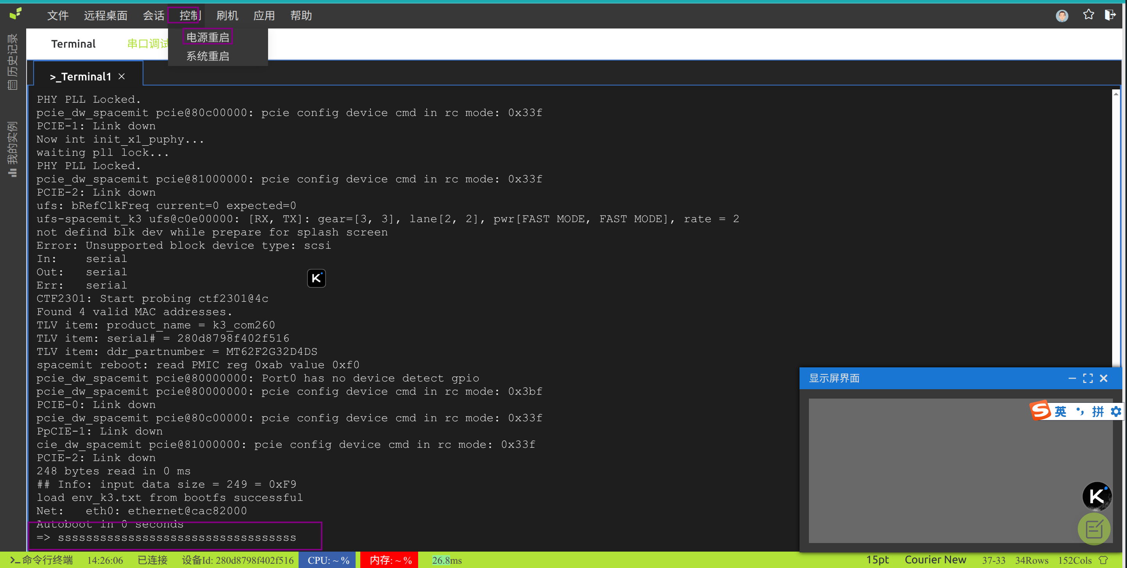Toggle the 拼 pinyin mode indicator
This screenshot has height=568, width=1127.
[1098, 411]
